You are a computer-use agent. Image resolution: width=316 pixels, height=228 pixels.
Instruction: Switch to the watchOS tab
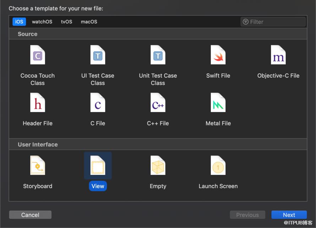click(42, 22)
